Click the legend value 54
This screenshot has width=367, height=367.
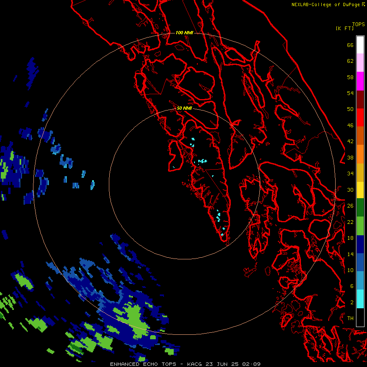coord(350,93)
